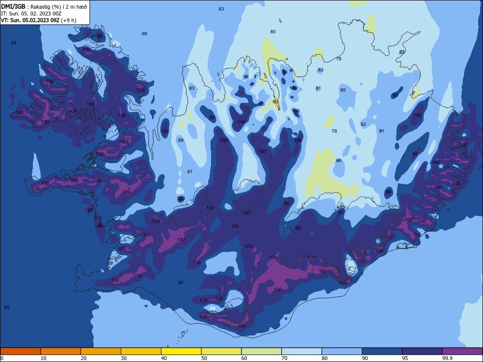Click the purple above-99.9 legend swatch
The height and width of the screenshot is (362, 483).
(x=462, y=351)
